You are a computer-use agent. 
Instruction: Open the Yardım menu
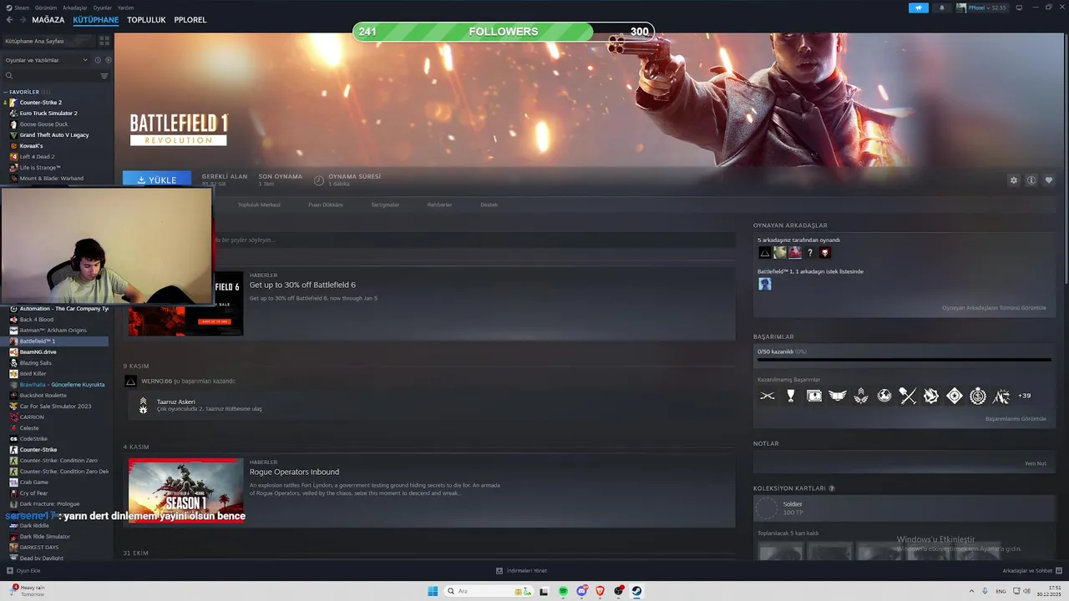125,8
